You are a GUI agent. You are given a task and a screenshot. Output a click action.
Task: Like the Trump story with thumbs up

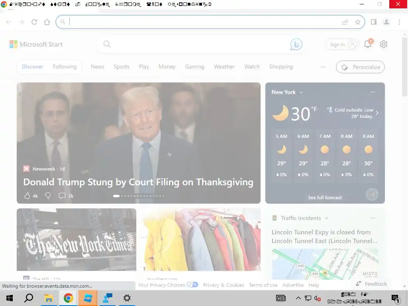(x=27, y=196)
